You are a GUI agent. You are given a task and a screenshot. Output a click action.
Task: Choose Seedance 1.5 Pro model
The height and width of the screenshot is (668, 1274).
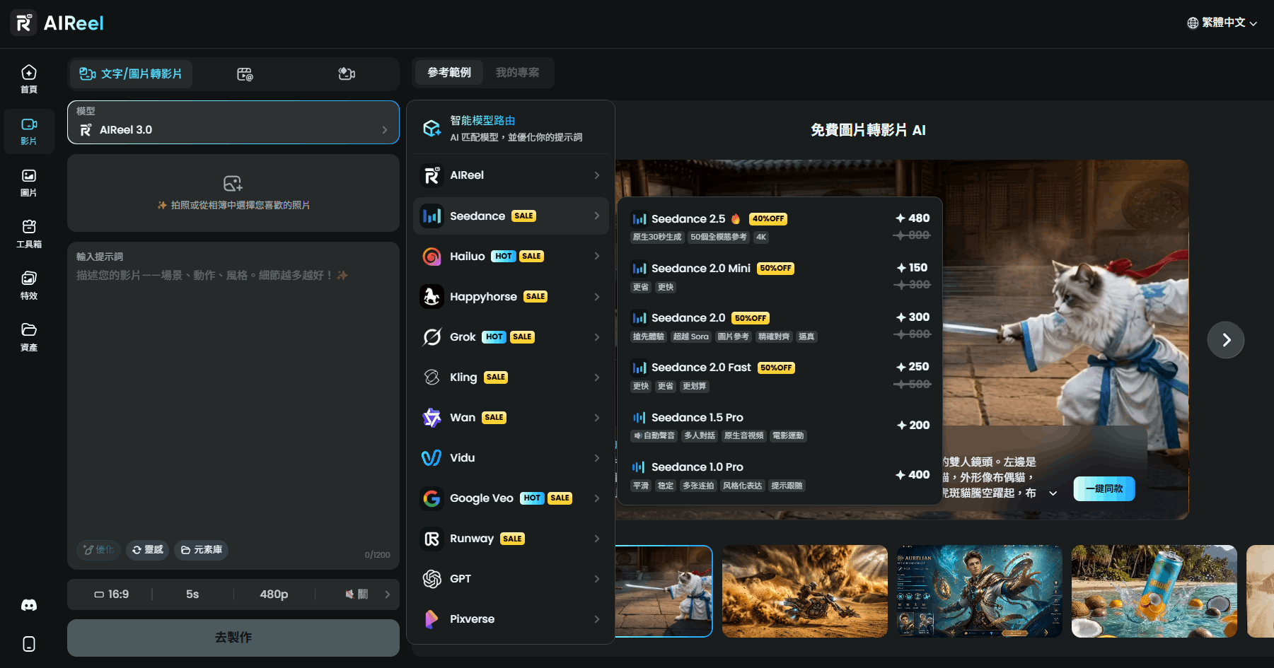[780, 426]
